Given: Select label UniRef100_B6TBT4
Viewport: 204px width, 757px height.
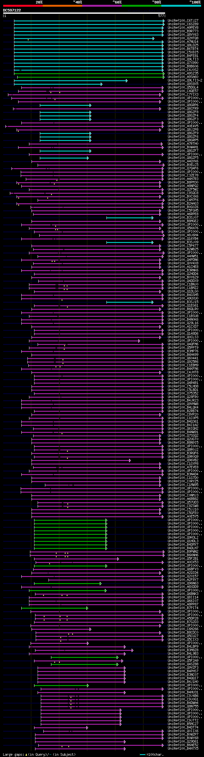Looking at the screenshot, I should click(183, 49).
